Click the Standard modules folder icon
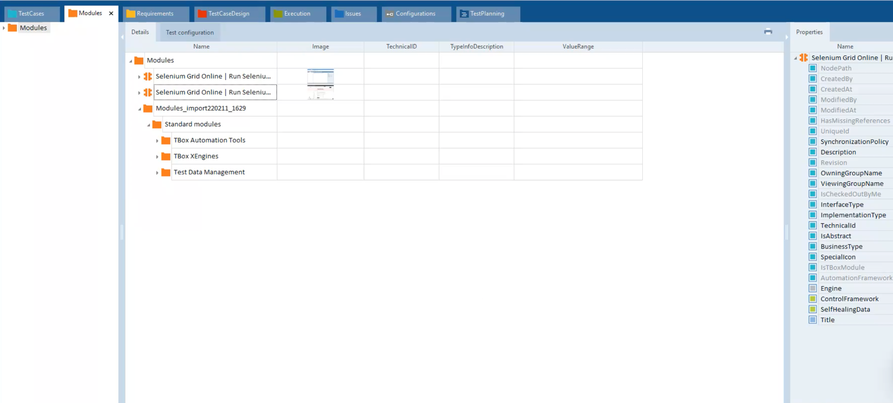The height and width of the screenshot is (403, 893). tap(157, 124)
